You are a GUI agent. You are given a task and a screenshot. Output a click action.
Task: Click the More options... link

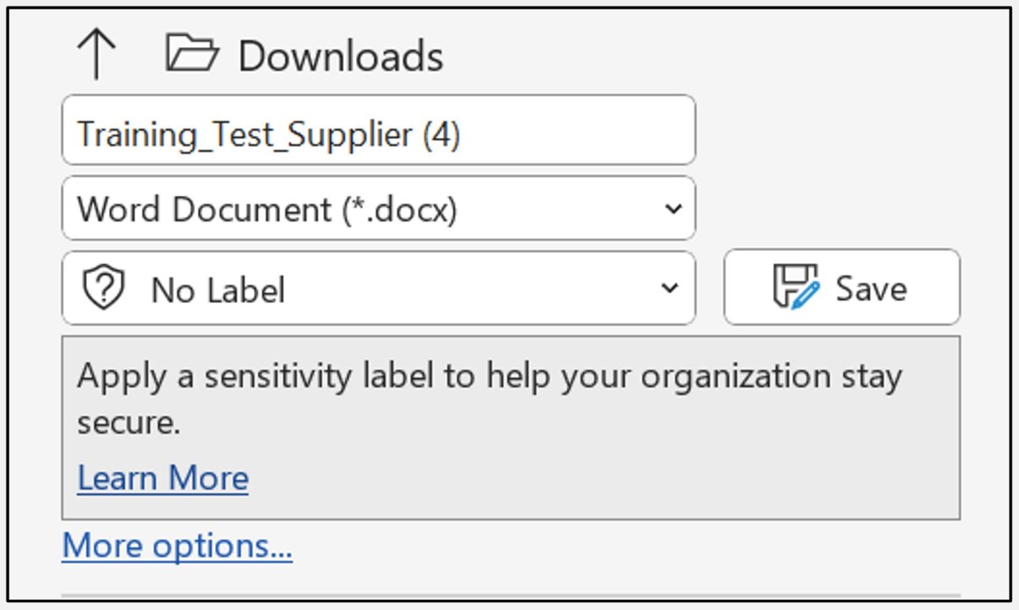(177, 546)
